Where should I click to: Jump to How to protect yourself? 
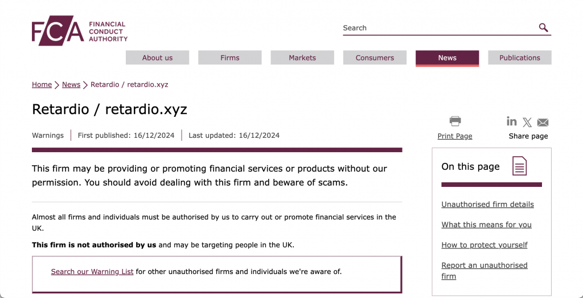coord(485,245)
